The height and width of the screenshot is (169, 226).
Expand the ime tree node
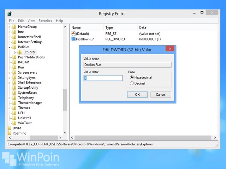tap(10, 32)
